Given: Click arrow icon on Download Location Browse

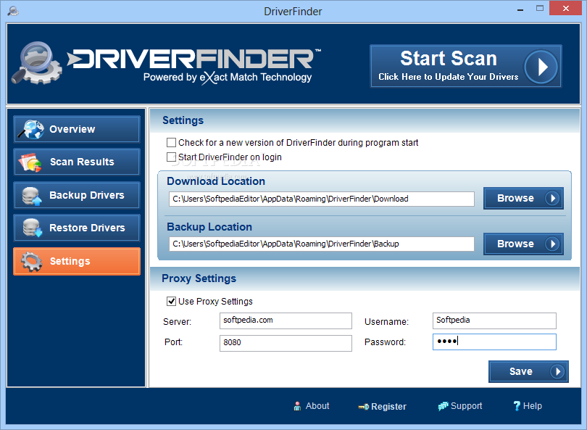Looking at the screenshot, I should click(x=552, y=198).
